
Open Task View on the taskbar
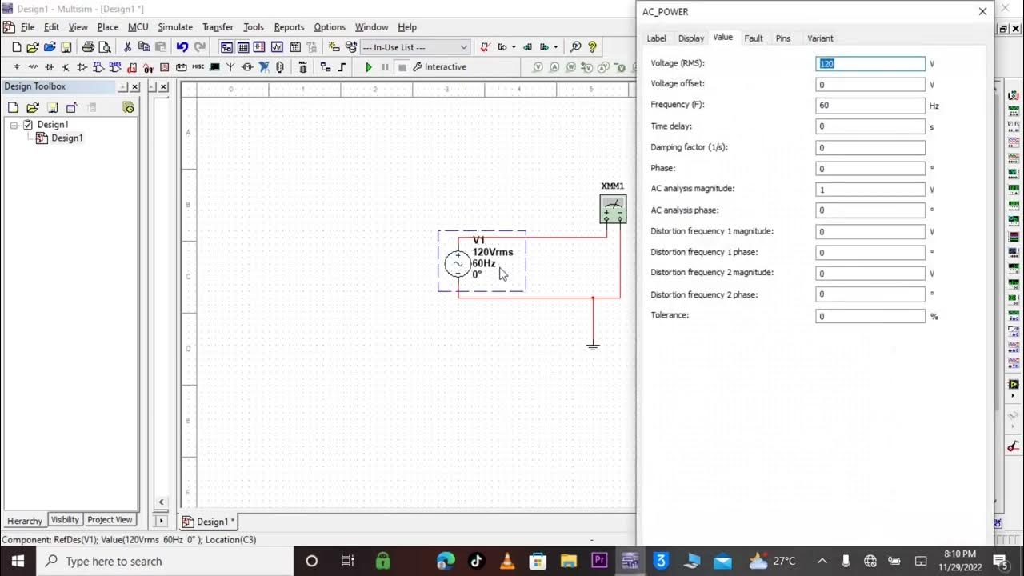click(x=347, y=561)
